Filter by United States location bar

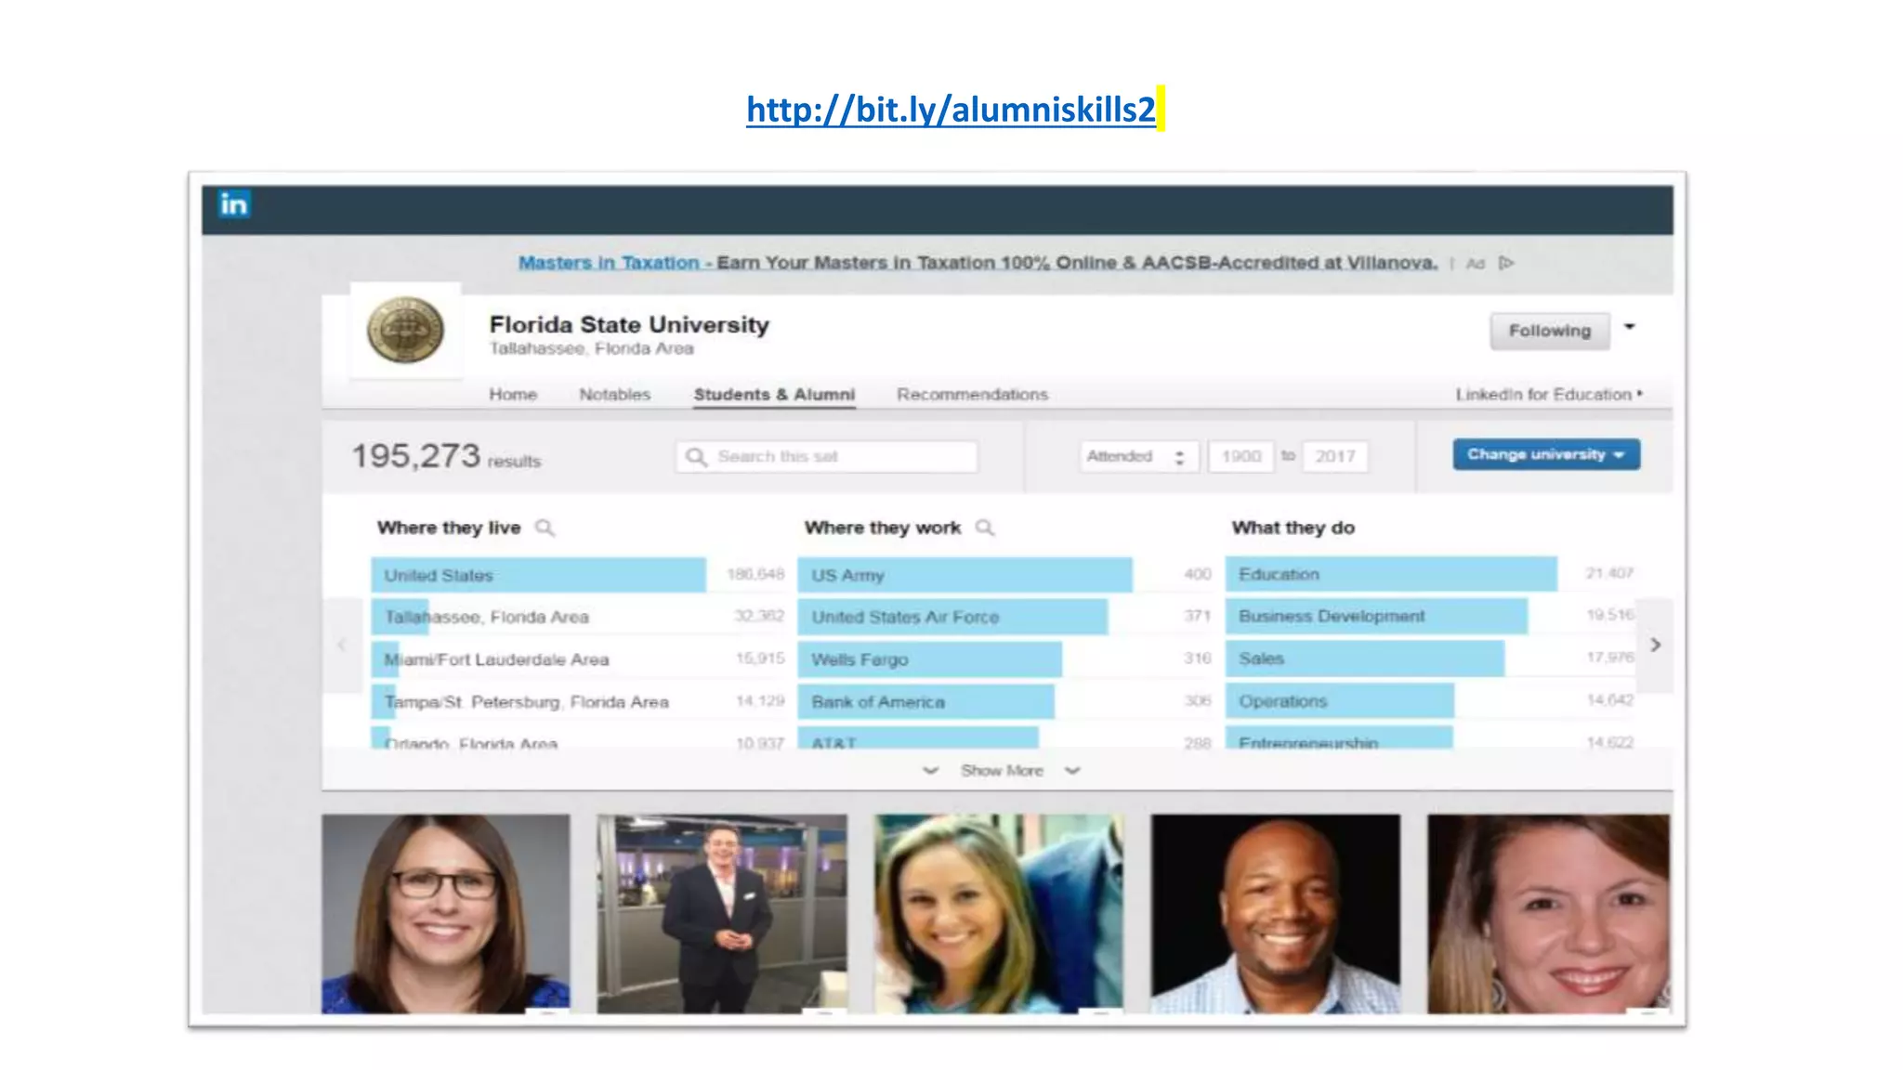point(538,575)
